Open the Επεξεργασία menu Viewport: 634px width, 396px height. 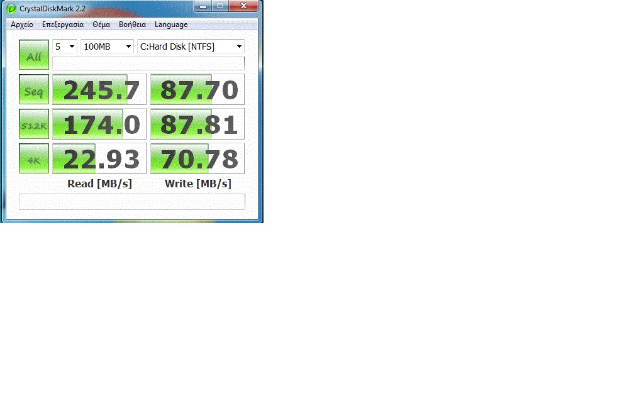63,25
